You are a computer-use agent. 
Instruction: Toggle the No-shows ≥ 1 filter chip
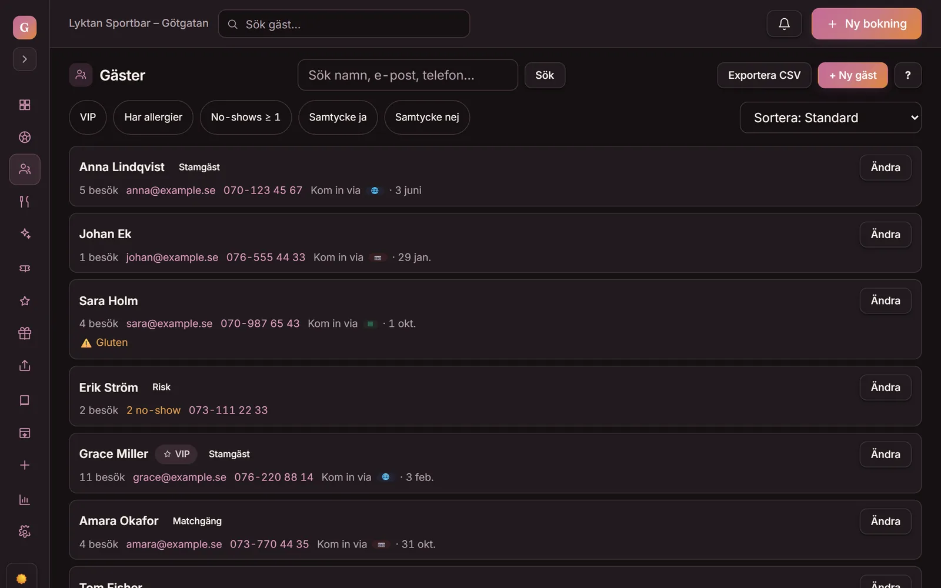[246, 117]
